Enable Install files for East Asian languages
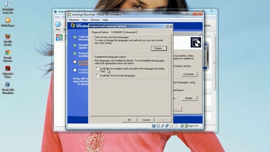The width and height of the screenshot is (270, 152). click(x=97, y=76)
